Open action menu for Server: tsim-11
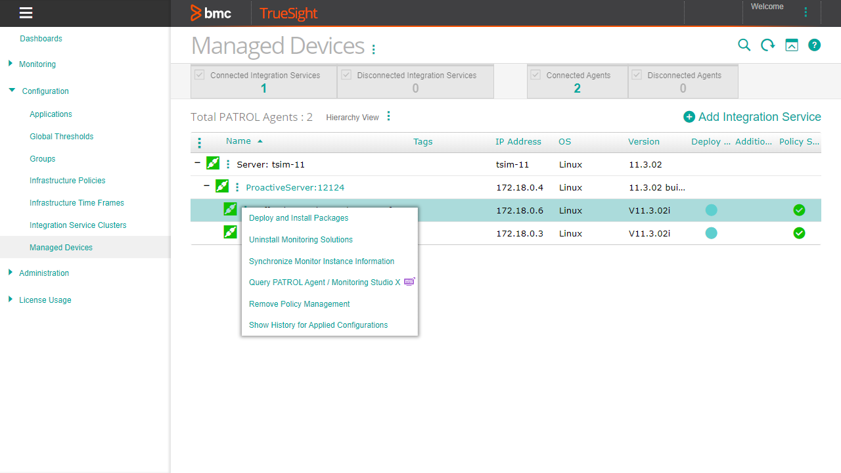Screen dimensions: 841x473 (x=228, y=164)
